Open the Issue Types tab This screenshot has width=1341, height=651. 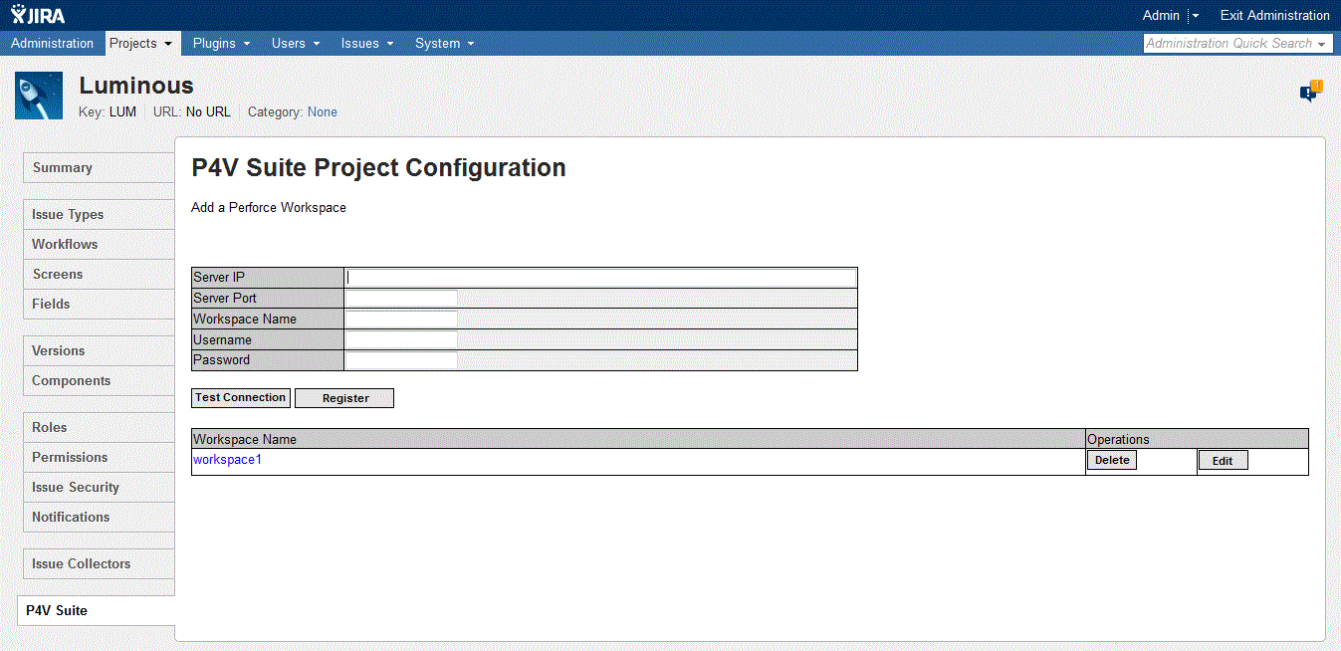tap(99, 214)
